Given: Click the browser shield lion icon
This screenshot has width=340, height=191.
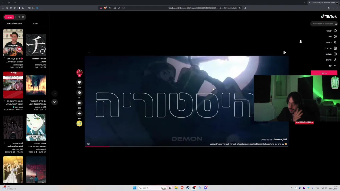Looking at the screenshot, I should pyautogui.click(x=105, y=8).
